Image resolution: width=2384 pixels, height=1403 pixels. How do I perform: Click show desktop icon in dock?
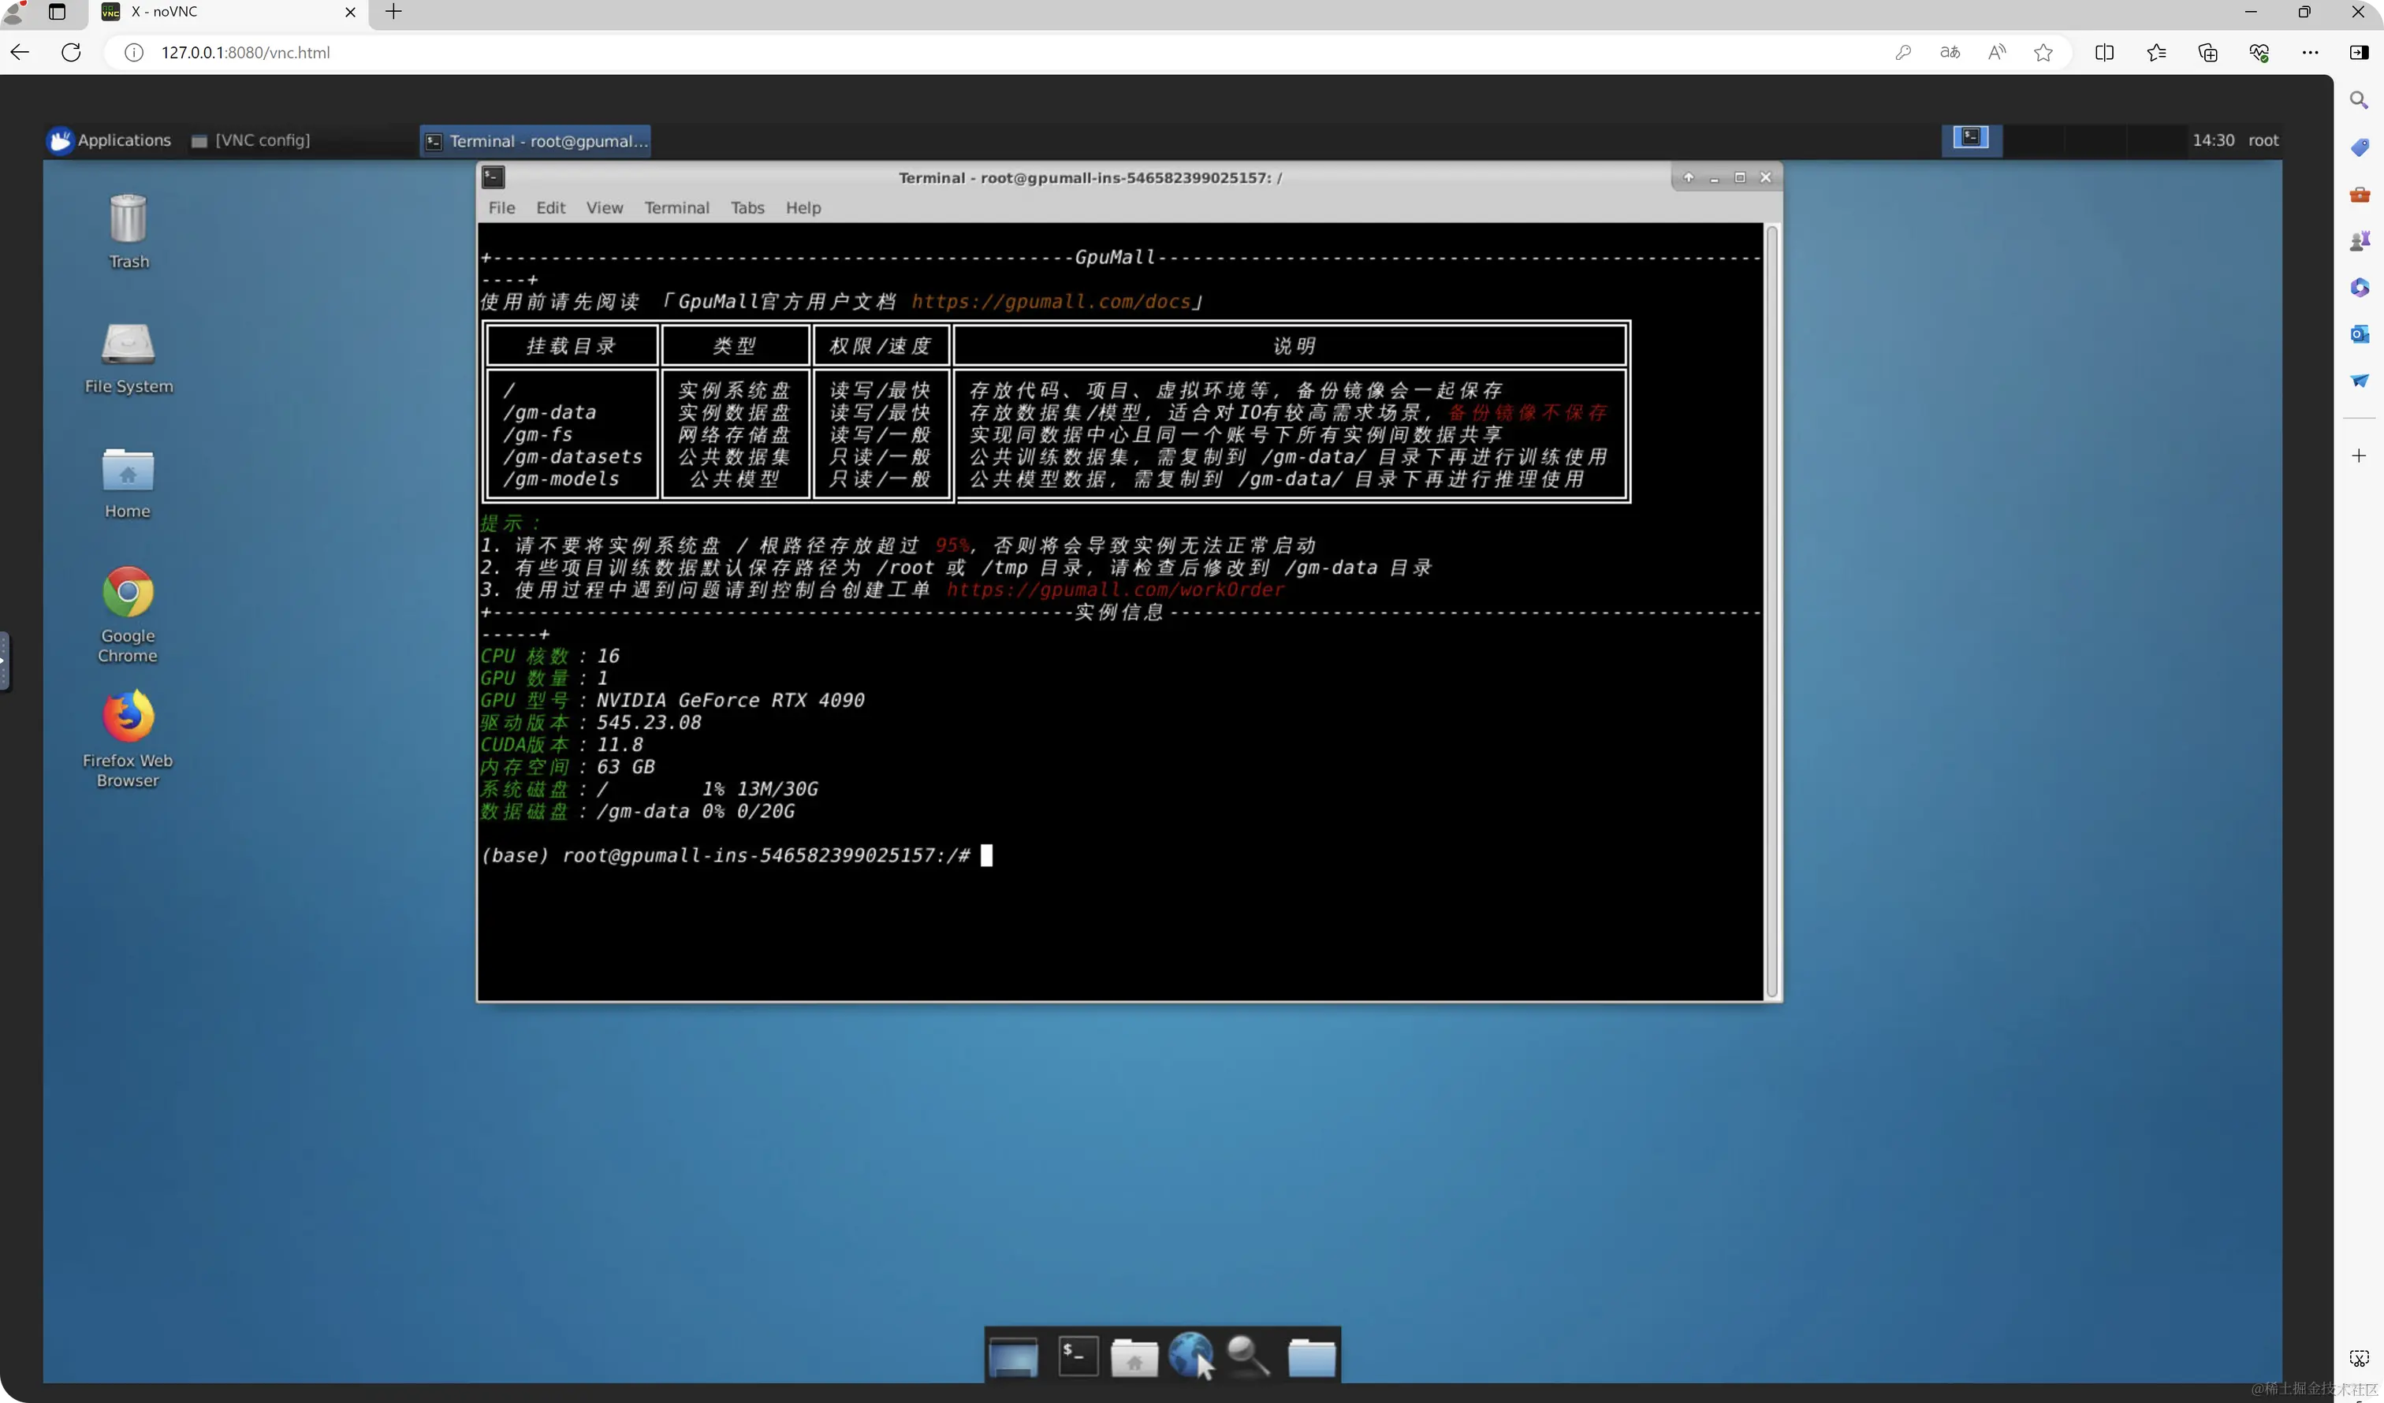tap(1013, 1356)
